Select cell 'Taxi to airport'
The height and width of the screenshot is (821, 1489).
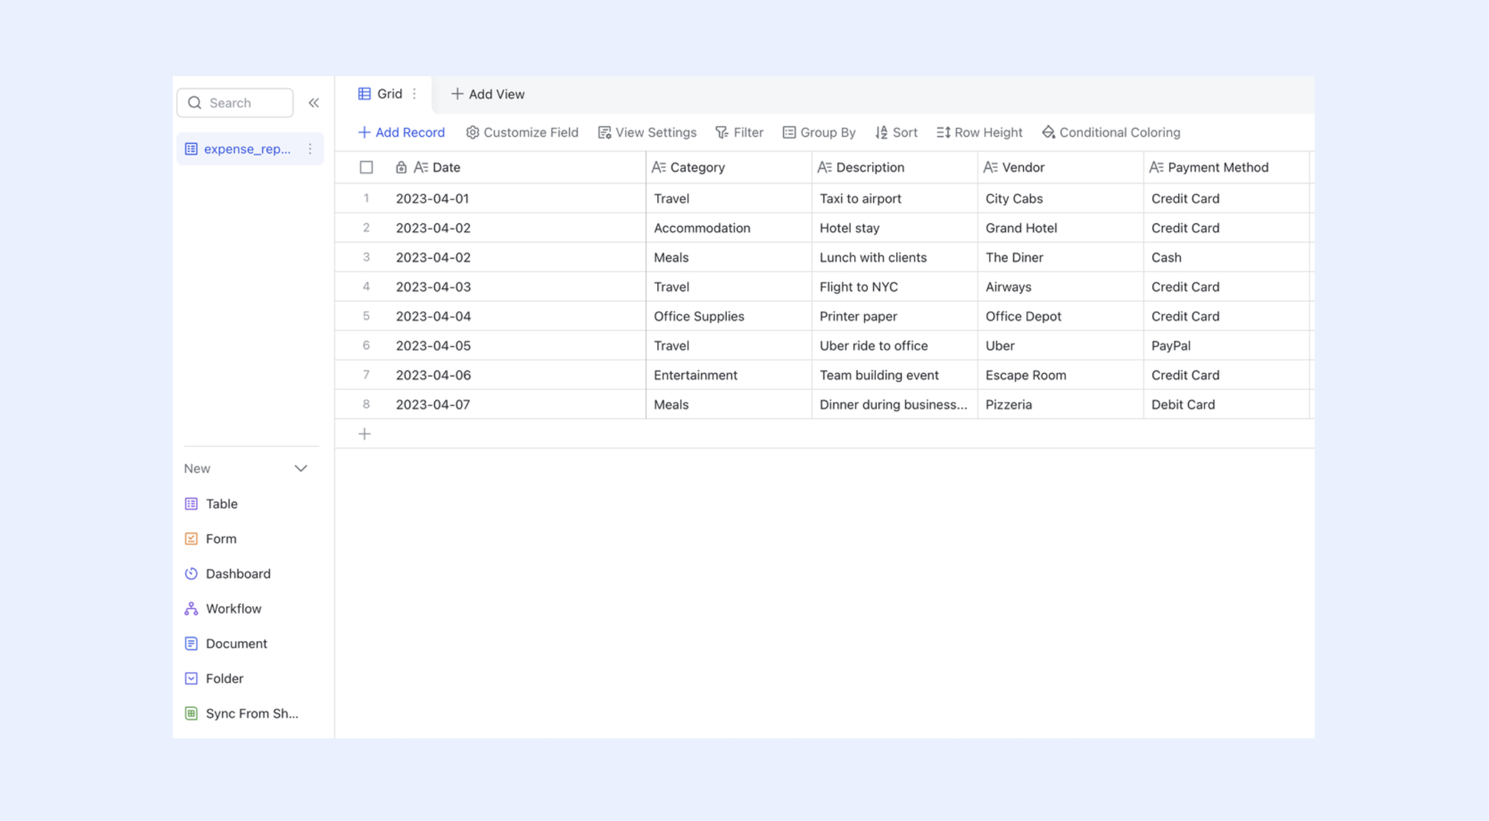coord(894,198)
